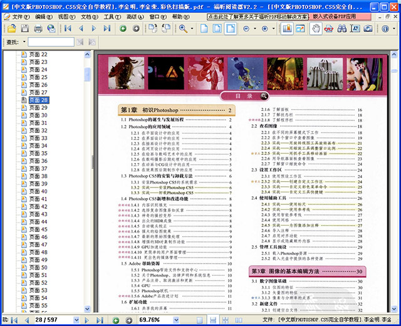Open the 69.76% zoom level dropdown
This screenshot has height=326, width=401.
click(176, 320)
